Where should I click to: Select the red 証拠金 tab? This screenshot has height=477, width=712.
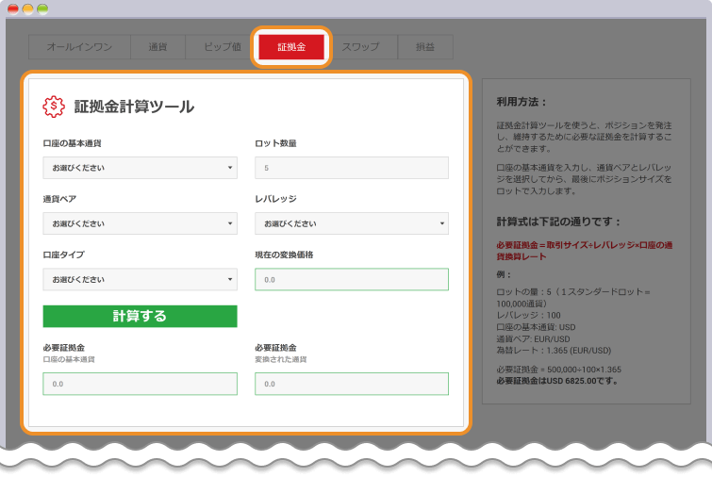pyautogui.click(x=291, y=47)
